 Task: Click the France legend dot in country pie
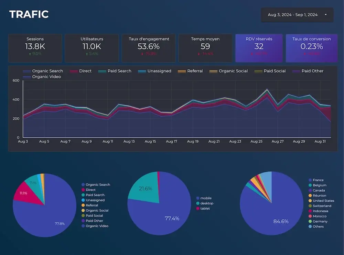[310, 180]
